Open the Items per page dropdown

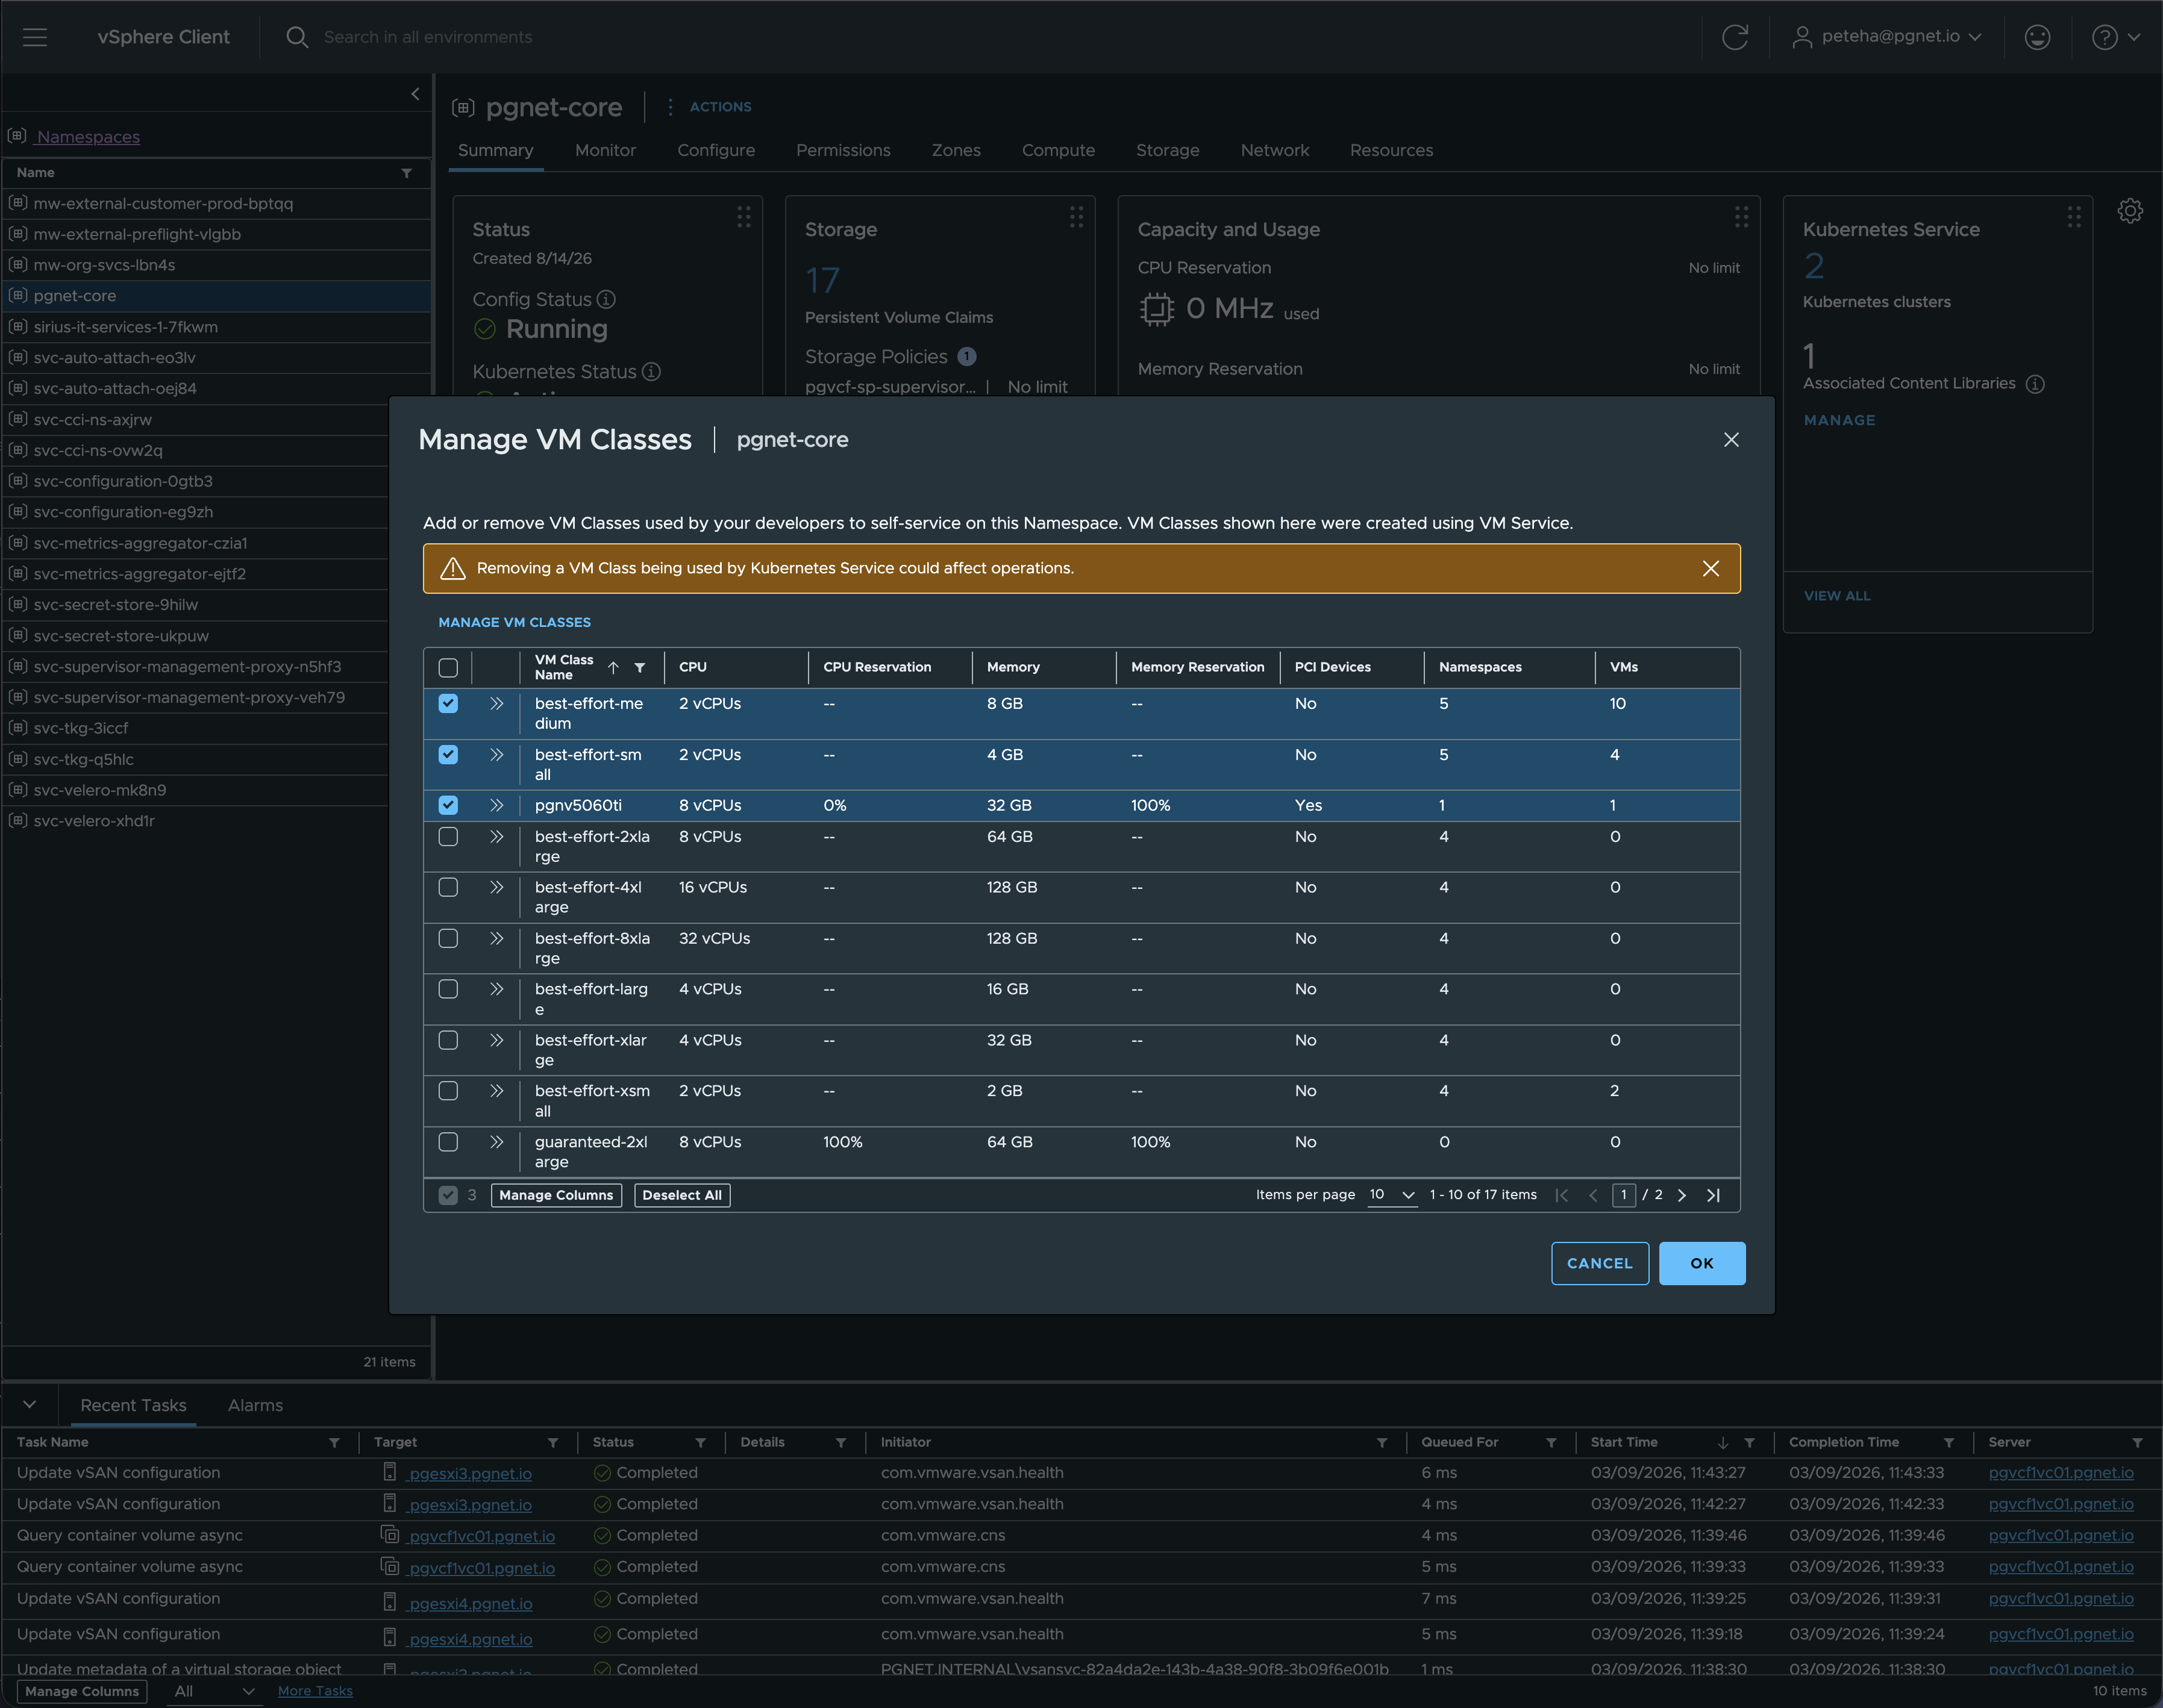[x=1392, y=1195]
